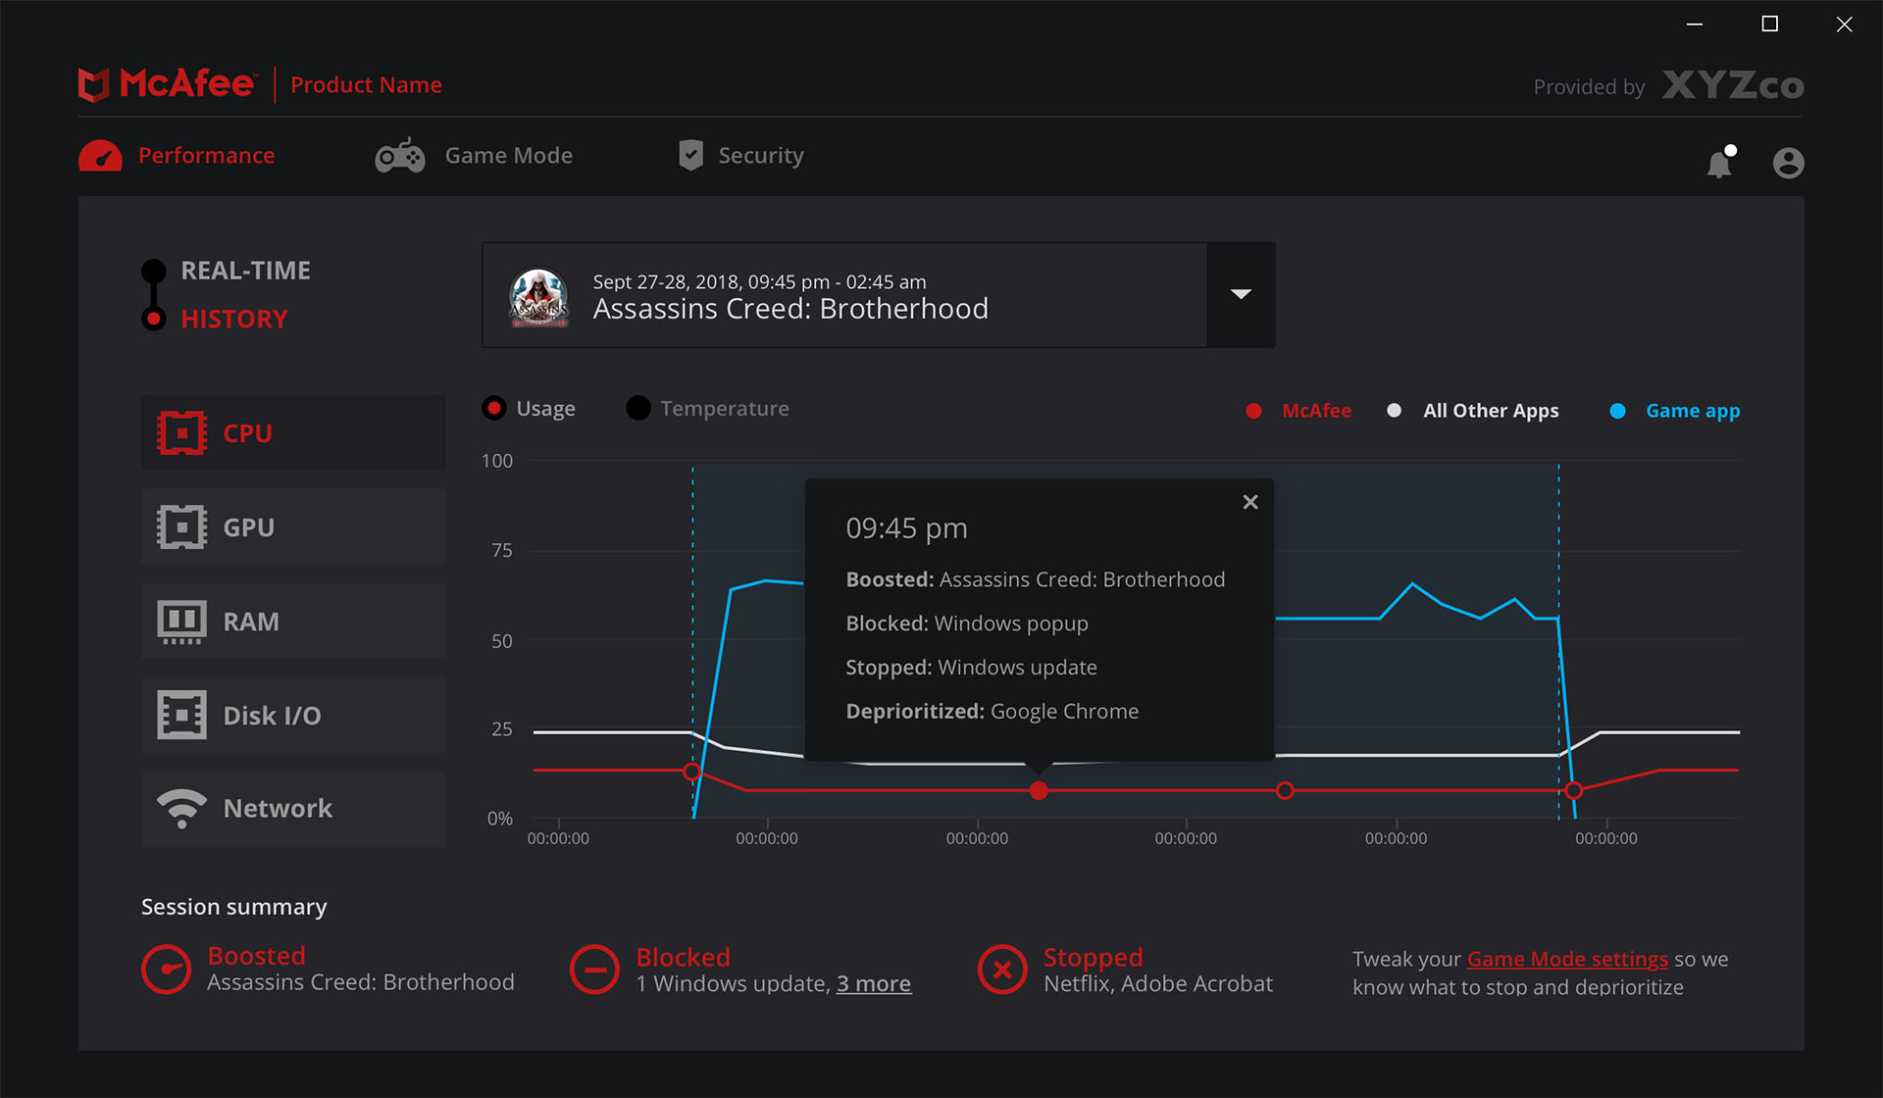Viewport: 1883px width, 1098px height.
Task: Click the Boosted summary heading
Action: click(x=257, y=956)
